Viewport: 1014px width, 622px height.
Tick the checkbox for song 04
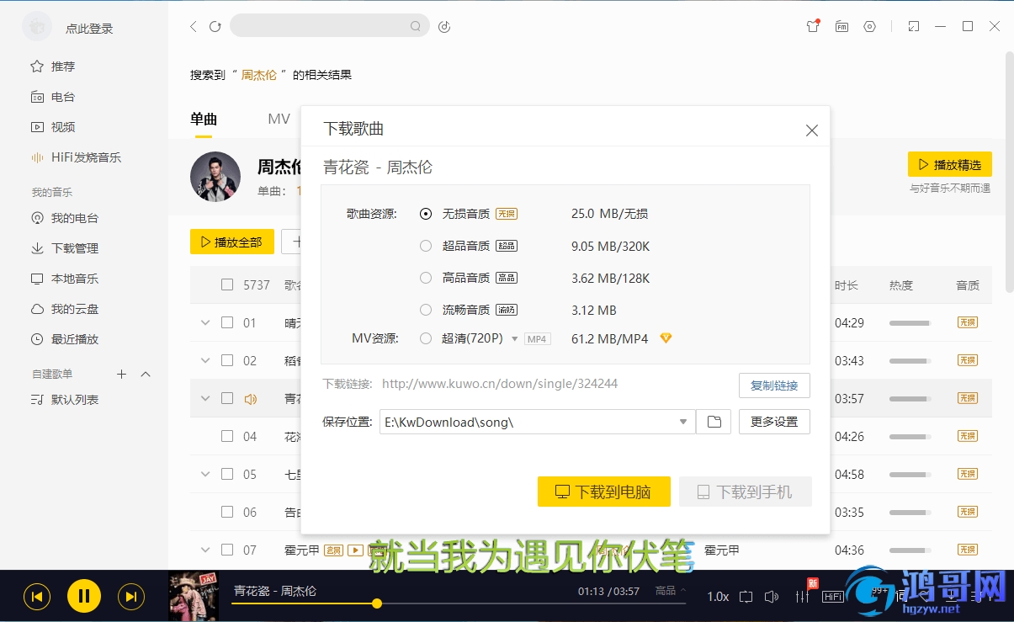(x=227, y=436)
